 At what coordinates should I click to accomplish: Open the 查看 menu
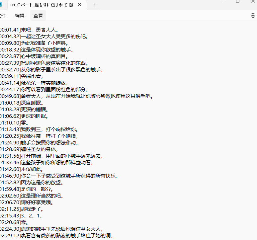pyautogui.click(x=38, y=15)
